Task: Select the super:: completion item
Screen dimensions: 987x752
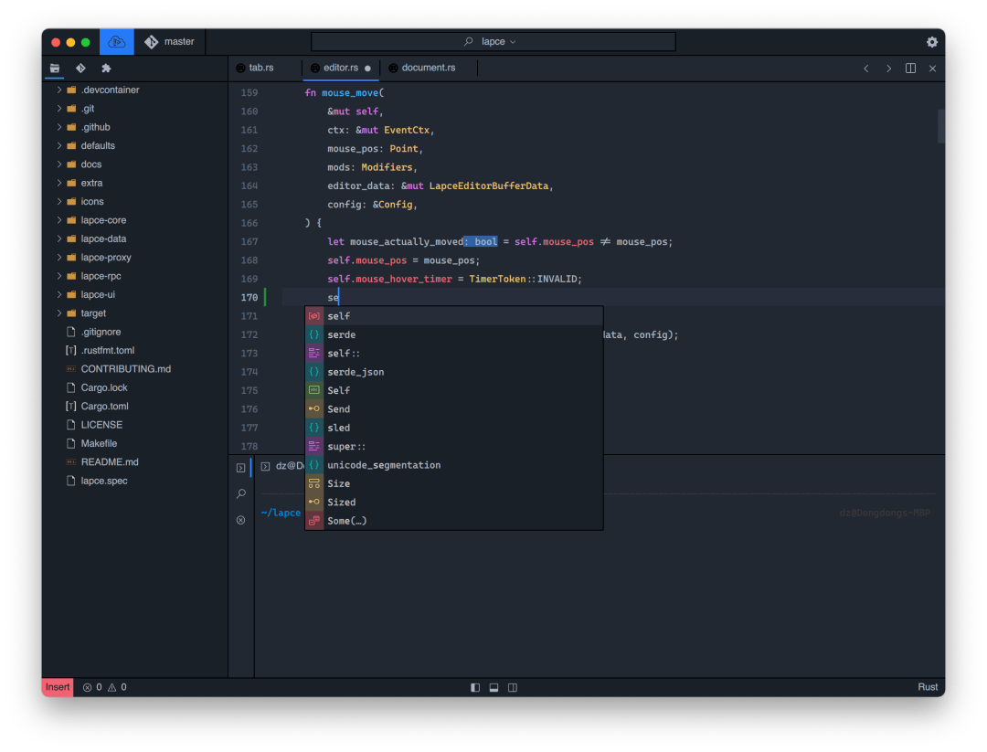Action: (454, 446)
